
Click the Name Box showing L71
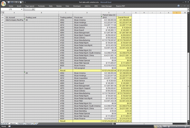pos(11,9)
